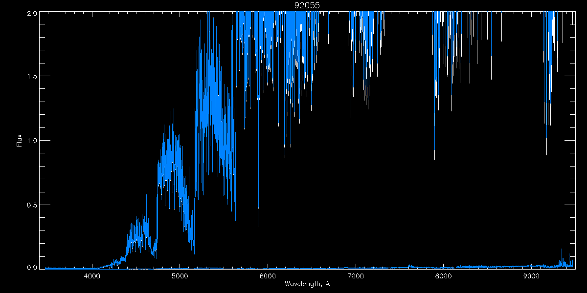Click the 7000 wavelength tick label
The image size is (587, 293).
(355, 277)
